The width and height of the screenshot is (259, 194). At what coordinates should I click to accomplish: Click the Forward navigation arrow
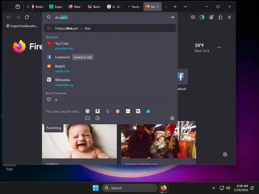(18, 17)
